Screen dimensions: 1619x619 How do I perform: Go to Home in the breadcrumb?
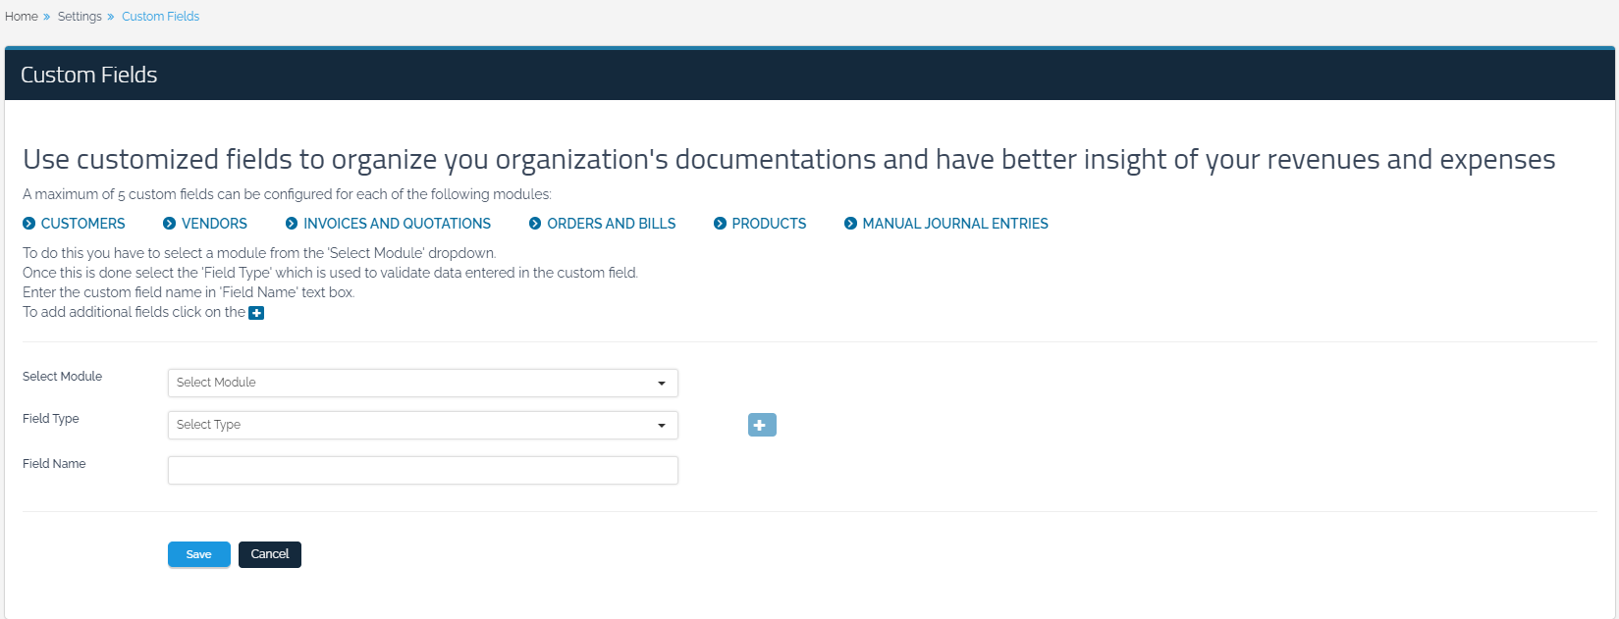point(22,17)
